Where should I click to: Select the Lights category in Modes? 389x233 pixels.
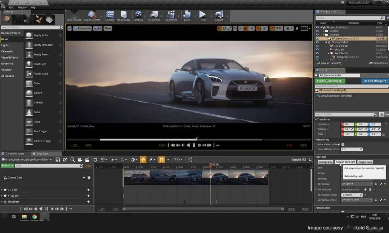pyautogui.click(x=5, y=45)
